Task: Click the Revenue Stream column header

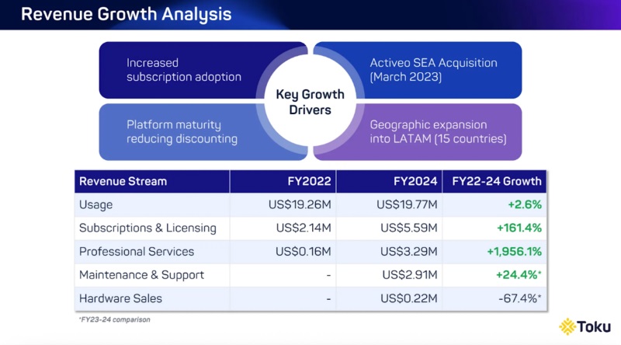Action: 123,182
